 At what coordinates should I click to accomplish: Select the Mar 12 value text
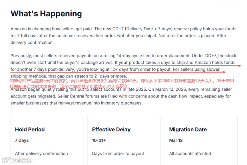point(176,140)
